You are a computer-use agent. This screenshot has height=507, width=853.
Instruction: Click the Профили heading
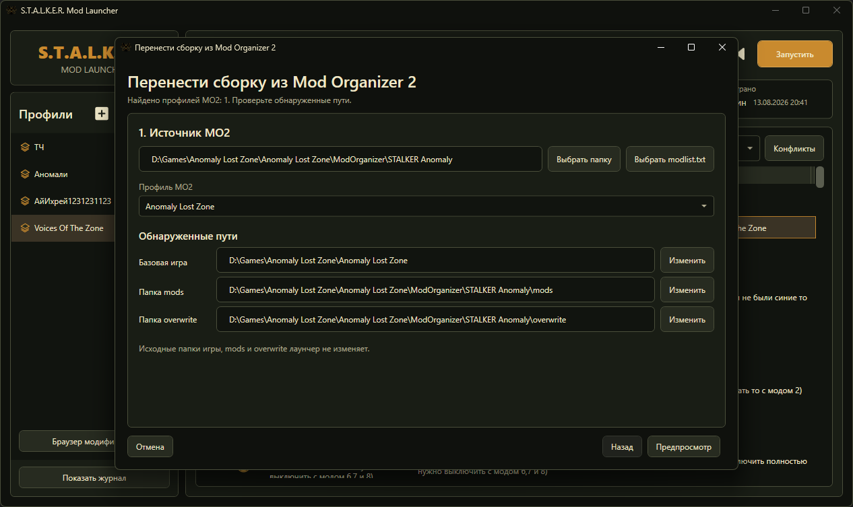click(x=46, y=114)
